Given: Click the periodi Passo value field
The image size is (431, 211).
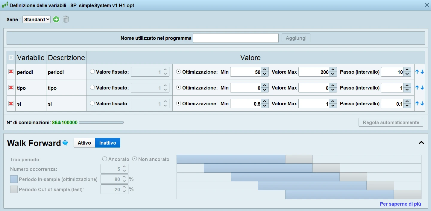Looking at the screenshot, I should point(392,72).
